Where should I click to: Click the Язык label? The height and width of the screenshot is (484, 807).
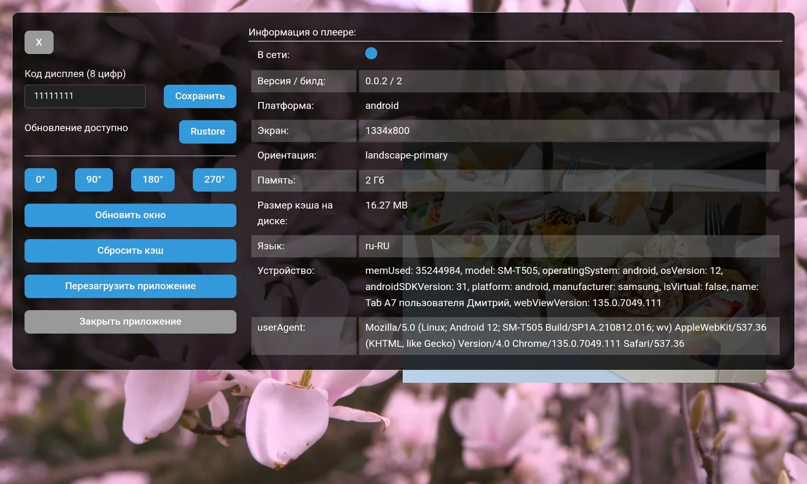[x=271, y=246]
